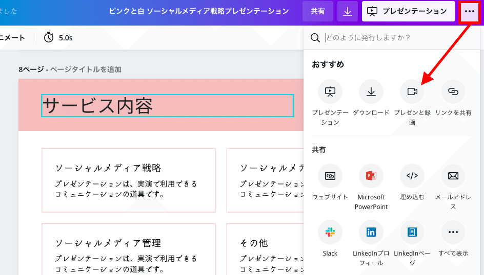Choose プレゼンテーション icon under おすすめ
484x275 pixels.
(x=330, y=91)
